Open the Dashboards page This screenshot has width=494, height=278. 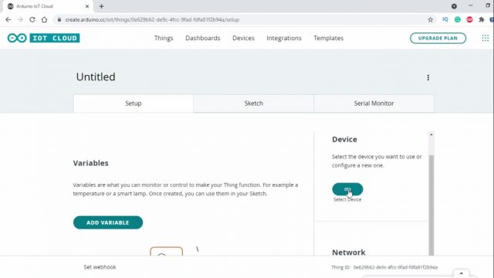(x=203, y=38)
